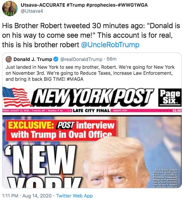Click the @realDonaldTrump handle in quote

coord(81,59)
